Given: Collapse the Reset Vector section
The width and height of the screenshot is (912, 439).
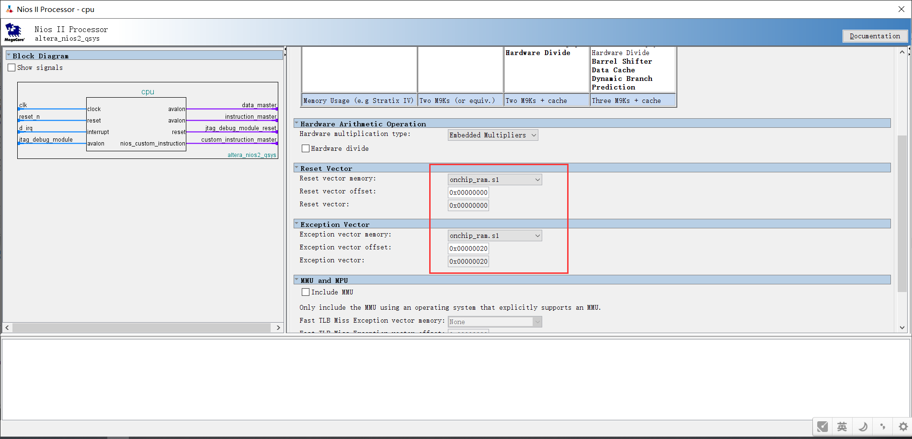Looking at the screenshot, I should (x=296, y=168).
